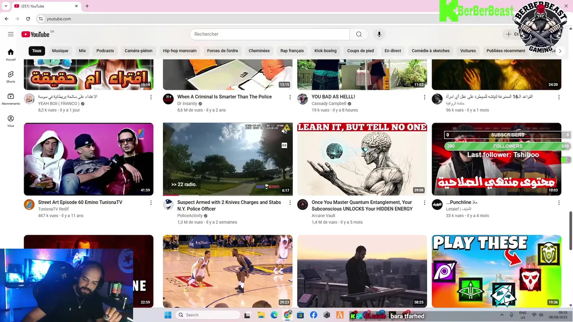573x322 pixels.
Task: Click TunisnaTV Redif channel avatar
Action: pos(29,205)
